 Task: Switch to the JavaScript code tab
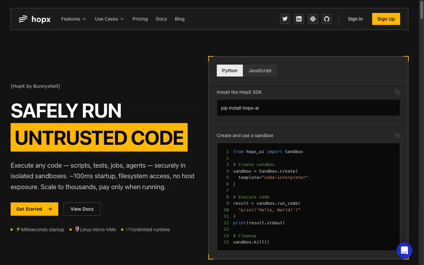pos(260,71)
